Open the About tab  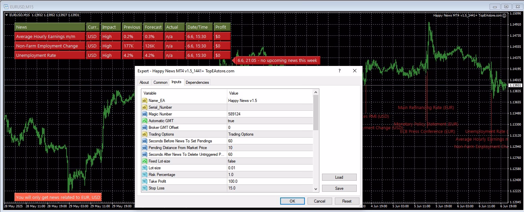pyautogui.click(x=144, y=82)
